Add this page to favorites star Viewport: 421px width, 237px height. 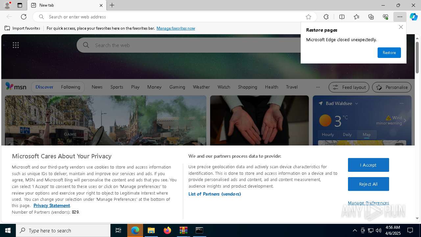(x=309, y=17)
